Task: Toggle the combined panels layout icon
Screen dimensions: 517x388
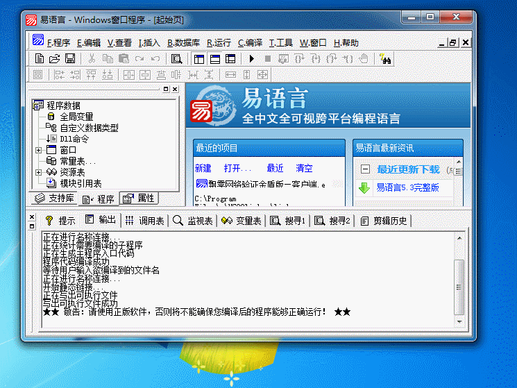Action: [230, 59]
